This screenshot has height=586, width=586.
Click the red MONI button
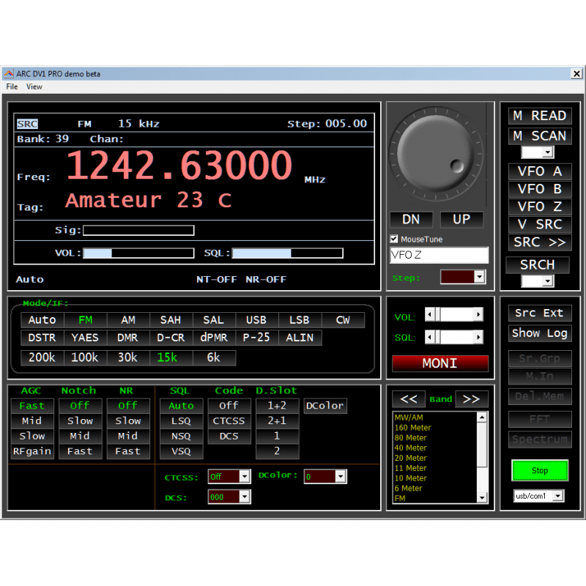point(440,363)
